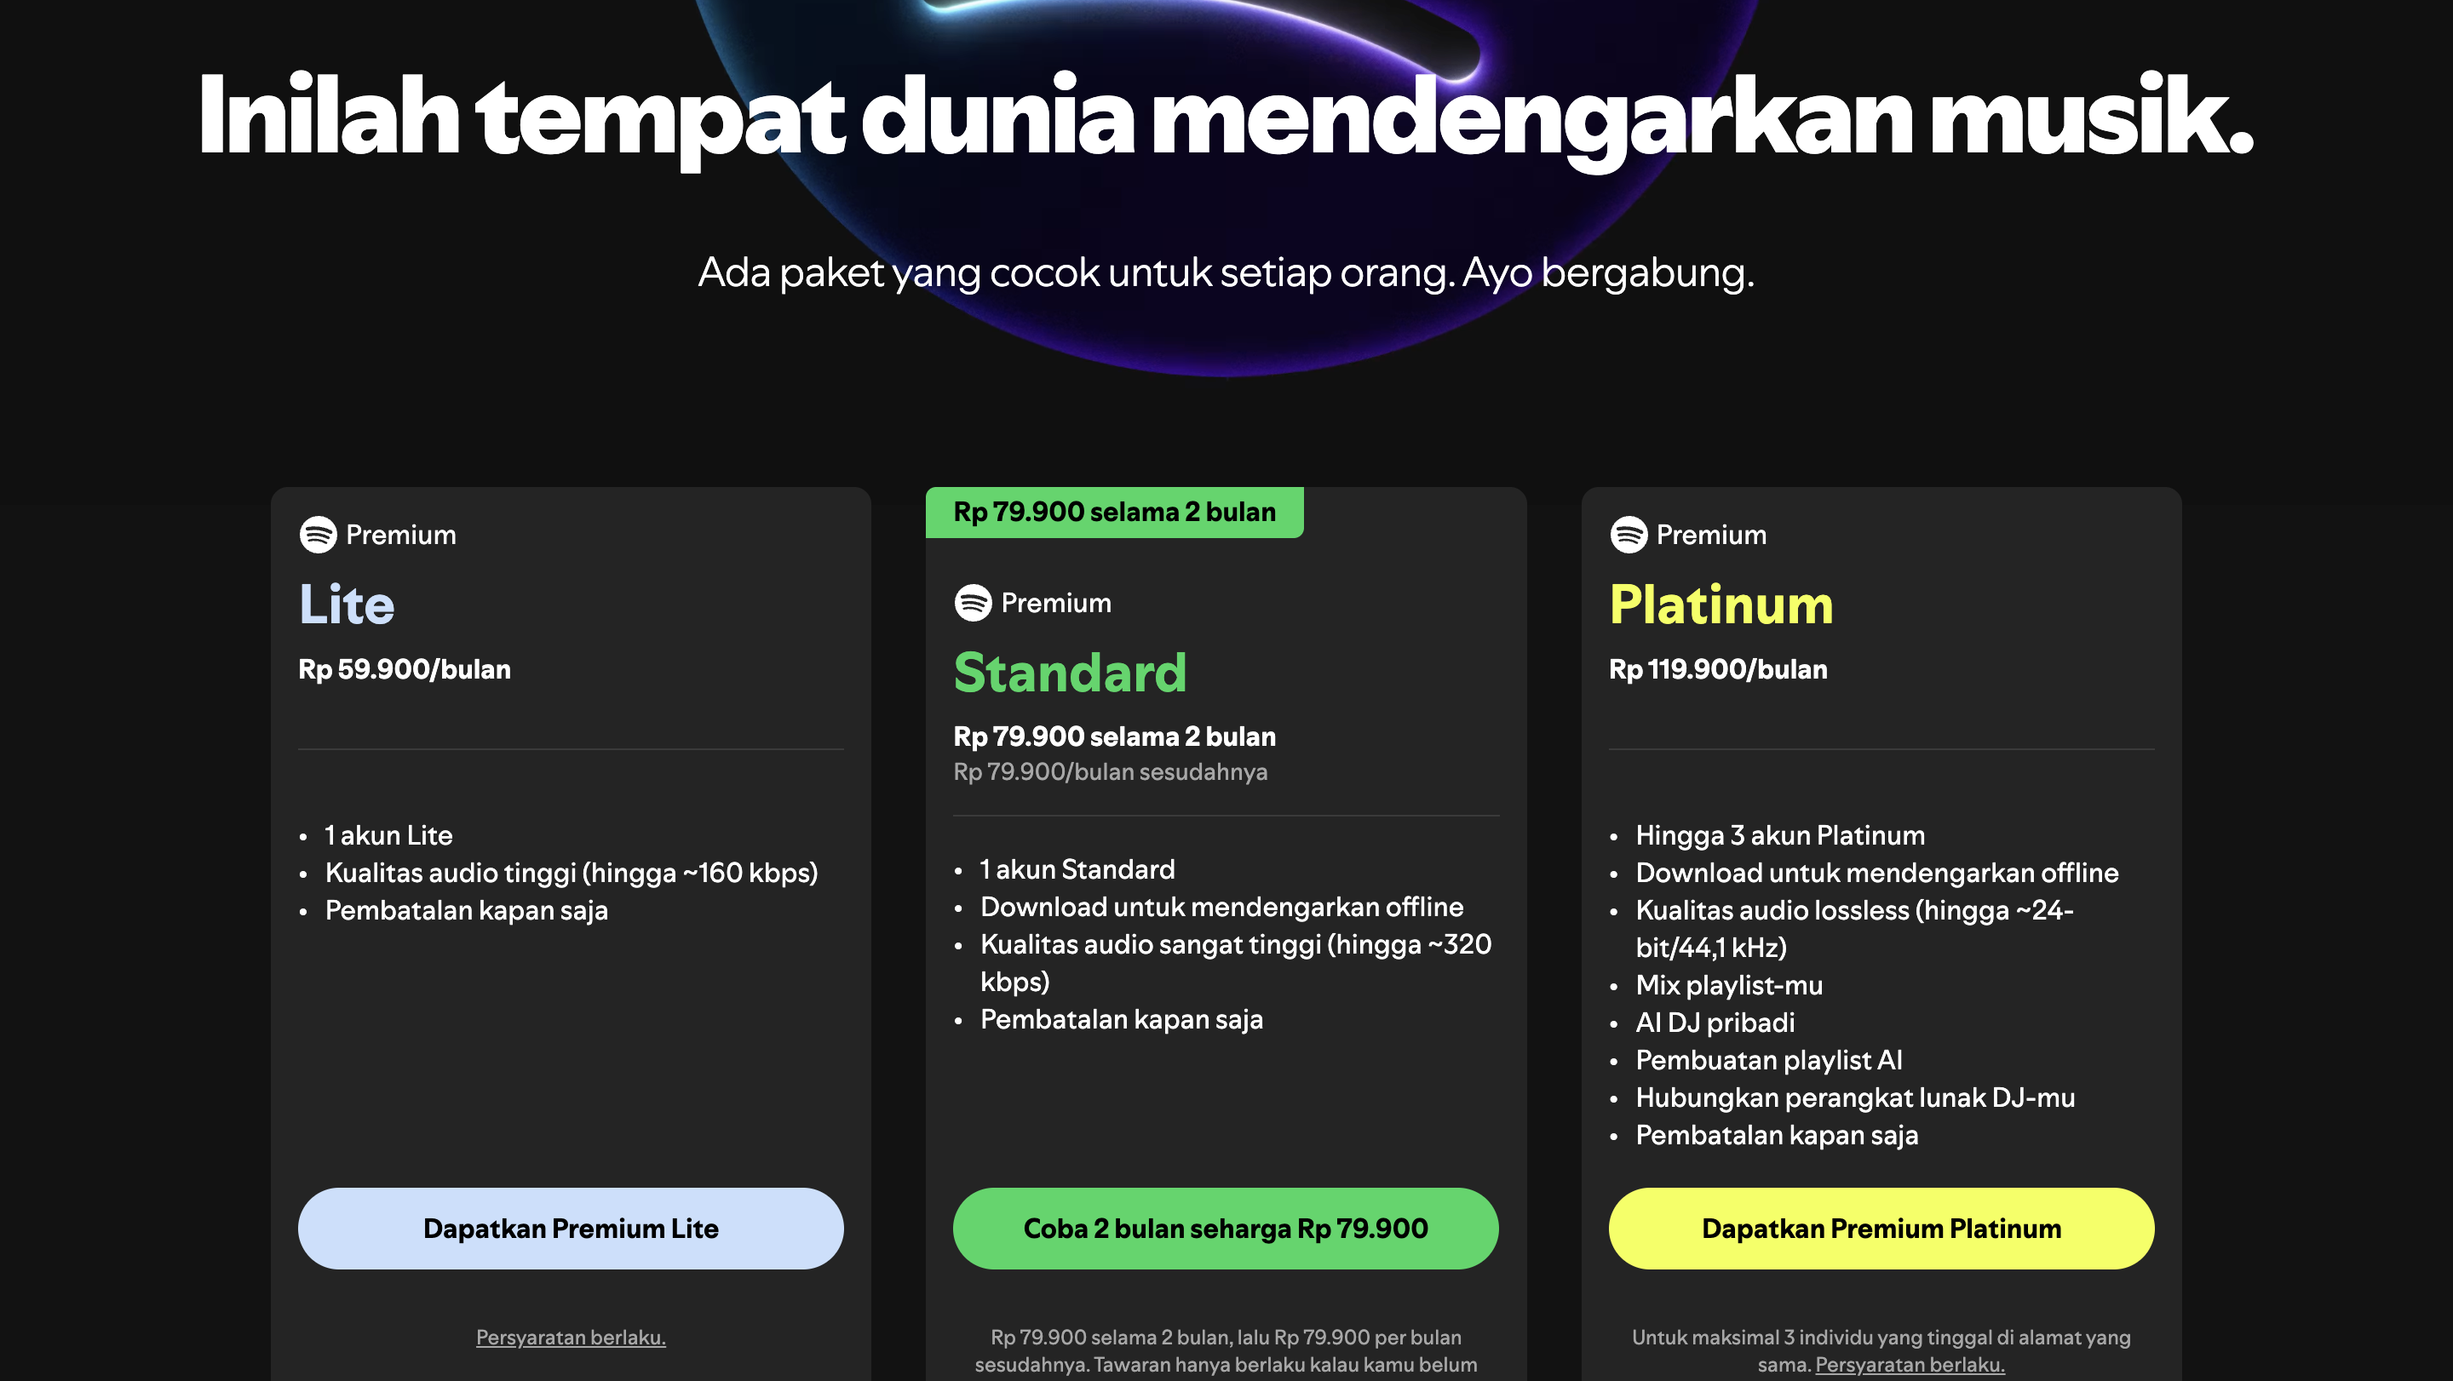2453x1381 pixels.
Task: Click the Spotify logo in the Lite card
Action: (x=318, y=535)
